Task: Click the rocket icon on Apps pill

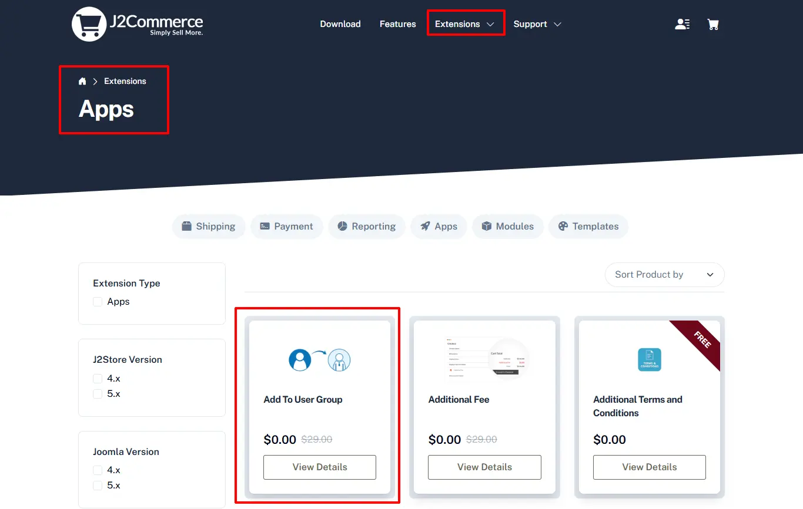Action: coord(425,226)
